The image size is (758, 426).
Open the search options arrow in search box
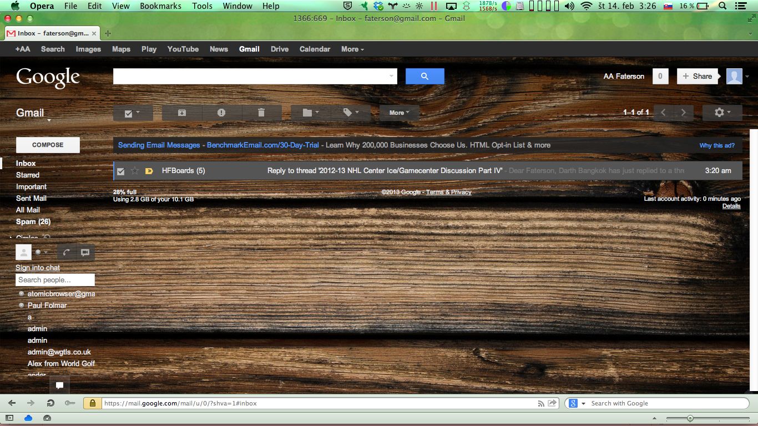(391, 76)
